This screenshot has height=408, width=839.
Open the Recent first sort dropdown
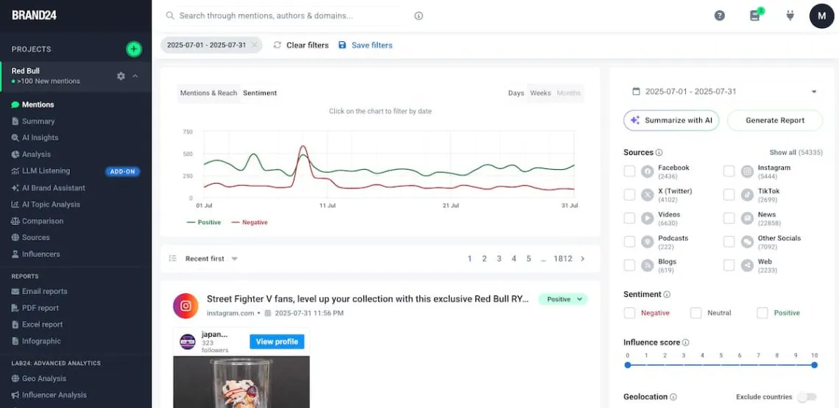(x=211, y=259)
